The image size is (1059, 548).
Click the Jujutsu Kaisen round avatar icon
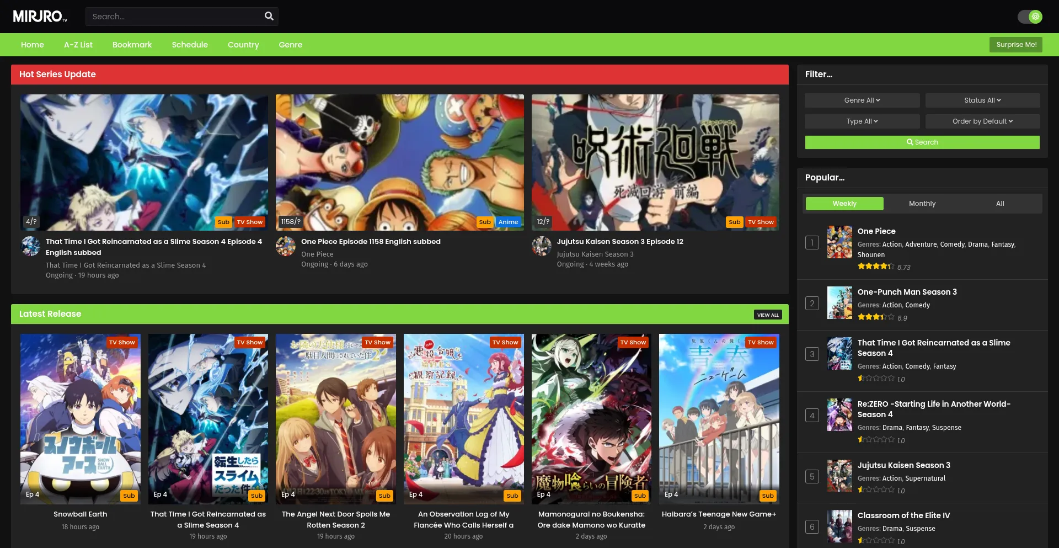pos(542,246)
